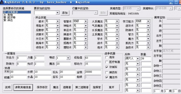This screenshot has height=94, width=181.
Task: Click the 经验值 experience input field
Action: (93, 58)
